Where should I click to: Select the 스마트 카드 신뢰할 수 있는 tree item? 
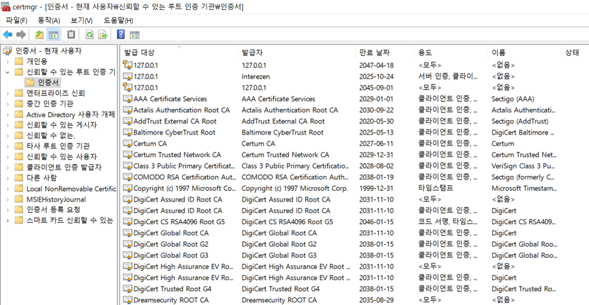pos(70,220)
